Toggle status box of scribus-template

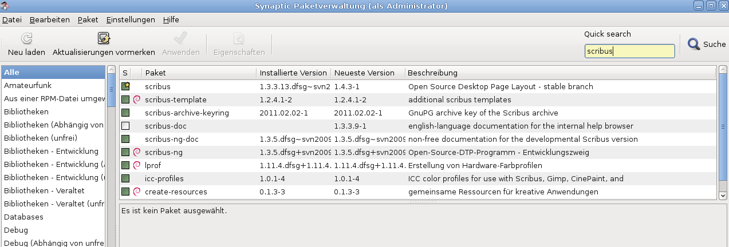pyautogui.click(x=125, y=99)
